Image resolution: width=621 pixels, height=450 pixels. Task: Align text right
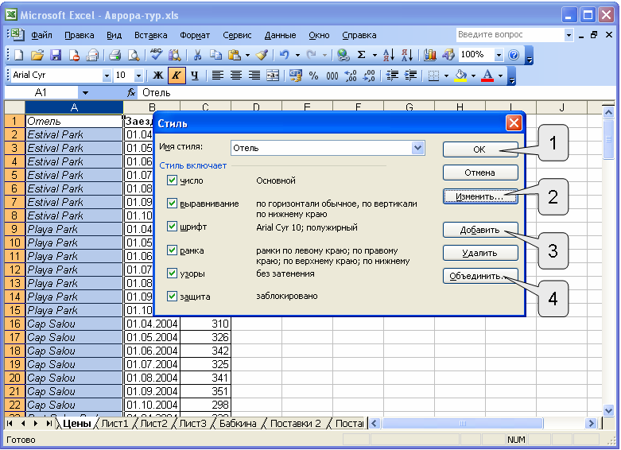(x=254, y=76)
